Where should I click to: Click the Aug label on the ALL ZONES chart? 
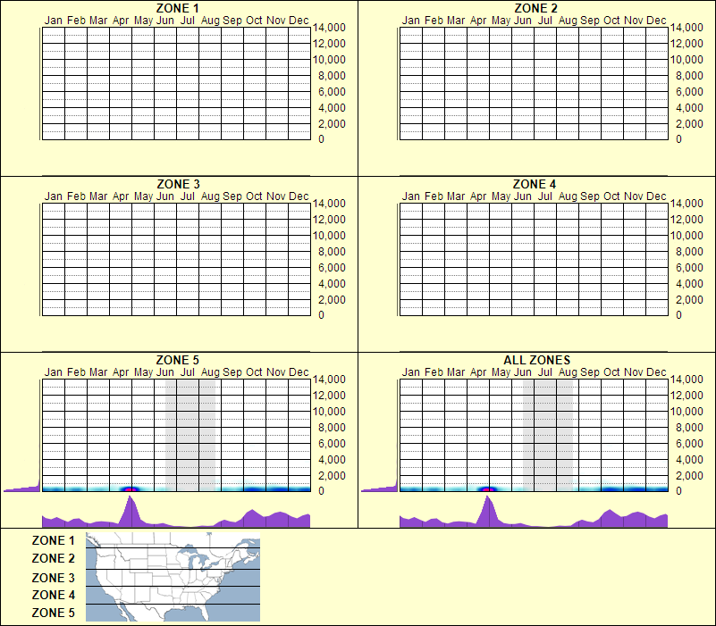click(569, 372)
